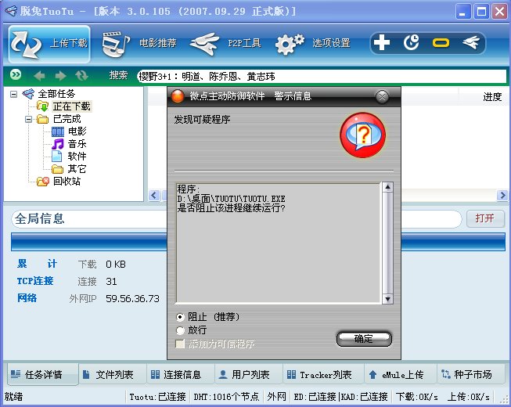Image resolution: width=511 pixels, height=407 pixels.
Task: Switch to the 文件列表 tab
Action: pyautogui.click(x=113, y=374)
